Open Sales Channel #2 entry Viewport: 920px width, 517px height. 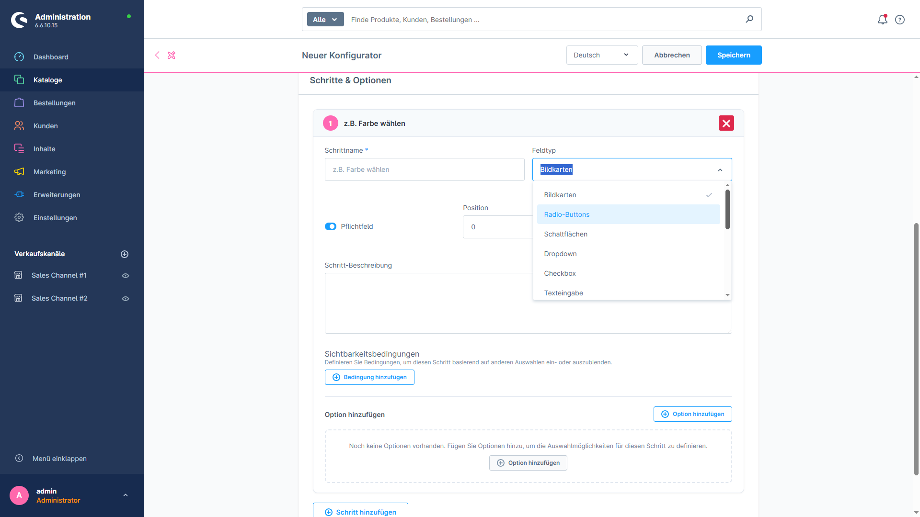59,298
